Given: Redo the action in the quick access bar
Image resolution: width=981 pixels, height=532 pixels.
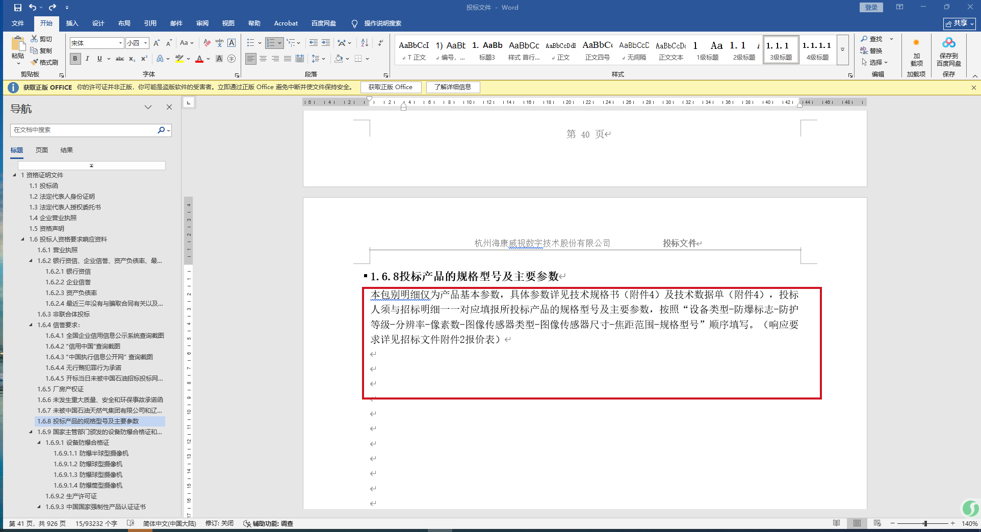Looking at the screenshot, I should point(53,8).
